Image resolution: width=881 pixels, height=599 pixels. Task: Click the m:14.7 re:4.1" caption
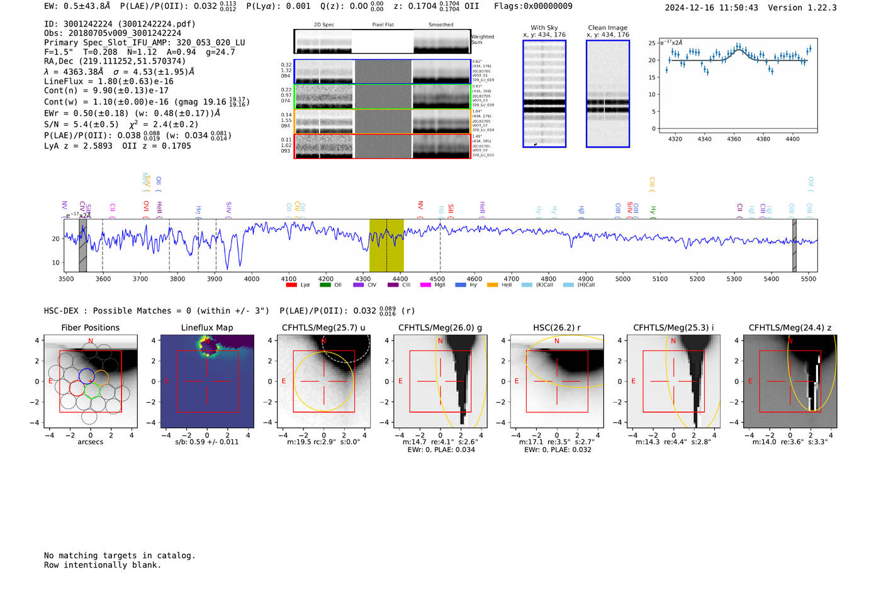point(441,442)
